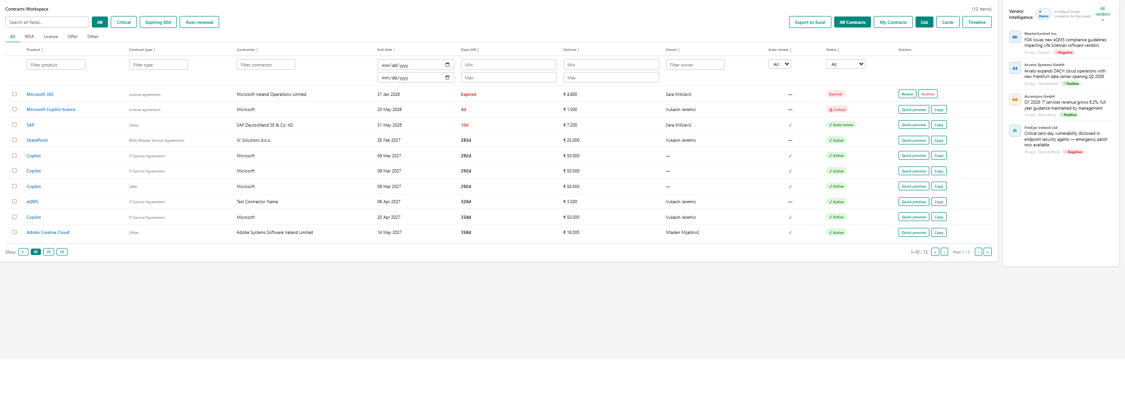
Task: Click the Filter product input
Action: [56, 65]
